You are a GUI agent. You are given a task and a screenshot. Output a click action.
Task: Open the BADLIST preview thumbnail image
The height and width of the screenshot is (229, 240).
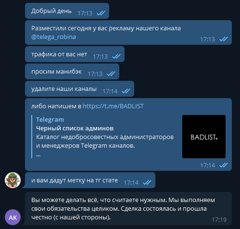coord(204,137)
